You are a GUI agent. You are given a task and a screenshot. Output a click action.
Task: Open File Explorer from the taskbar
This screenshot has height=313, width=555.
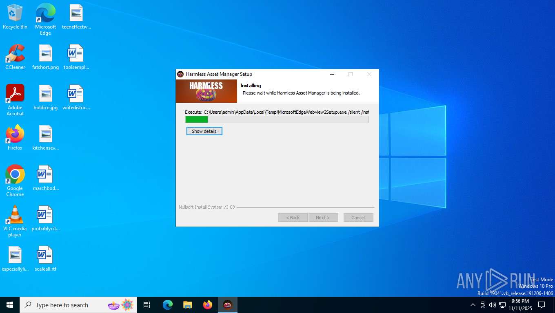(x=188, y=305)
